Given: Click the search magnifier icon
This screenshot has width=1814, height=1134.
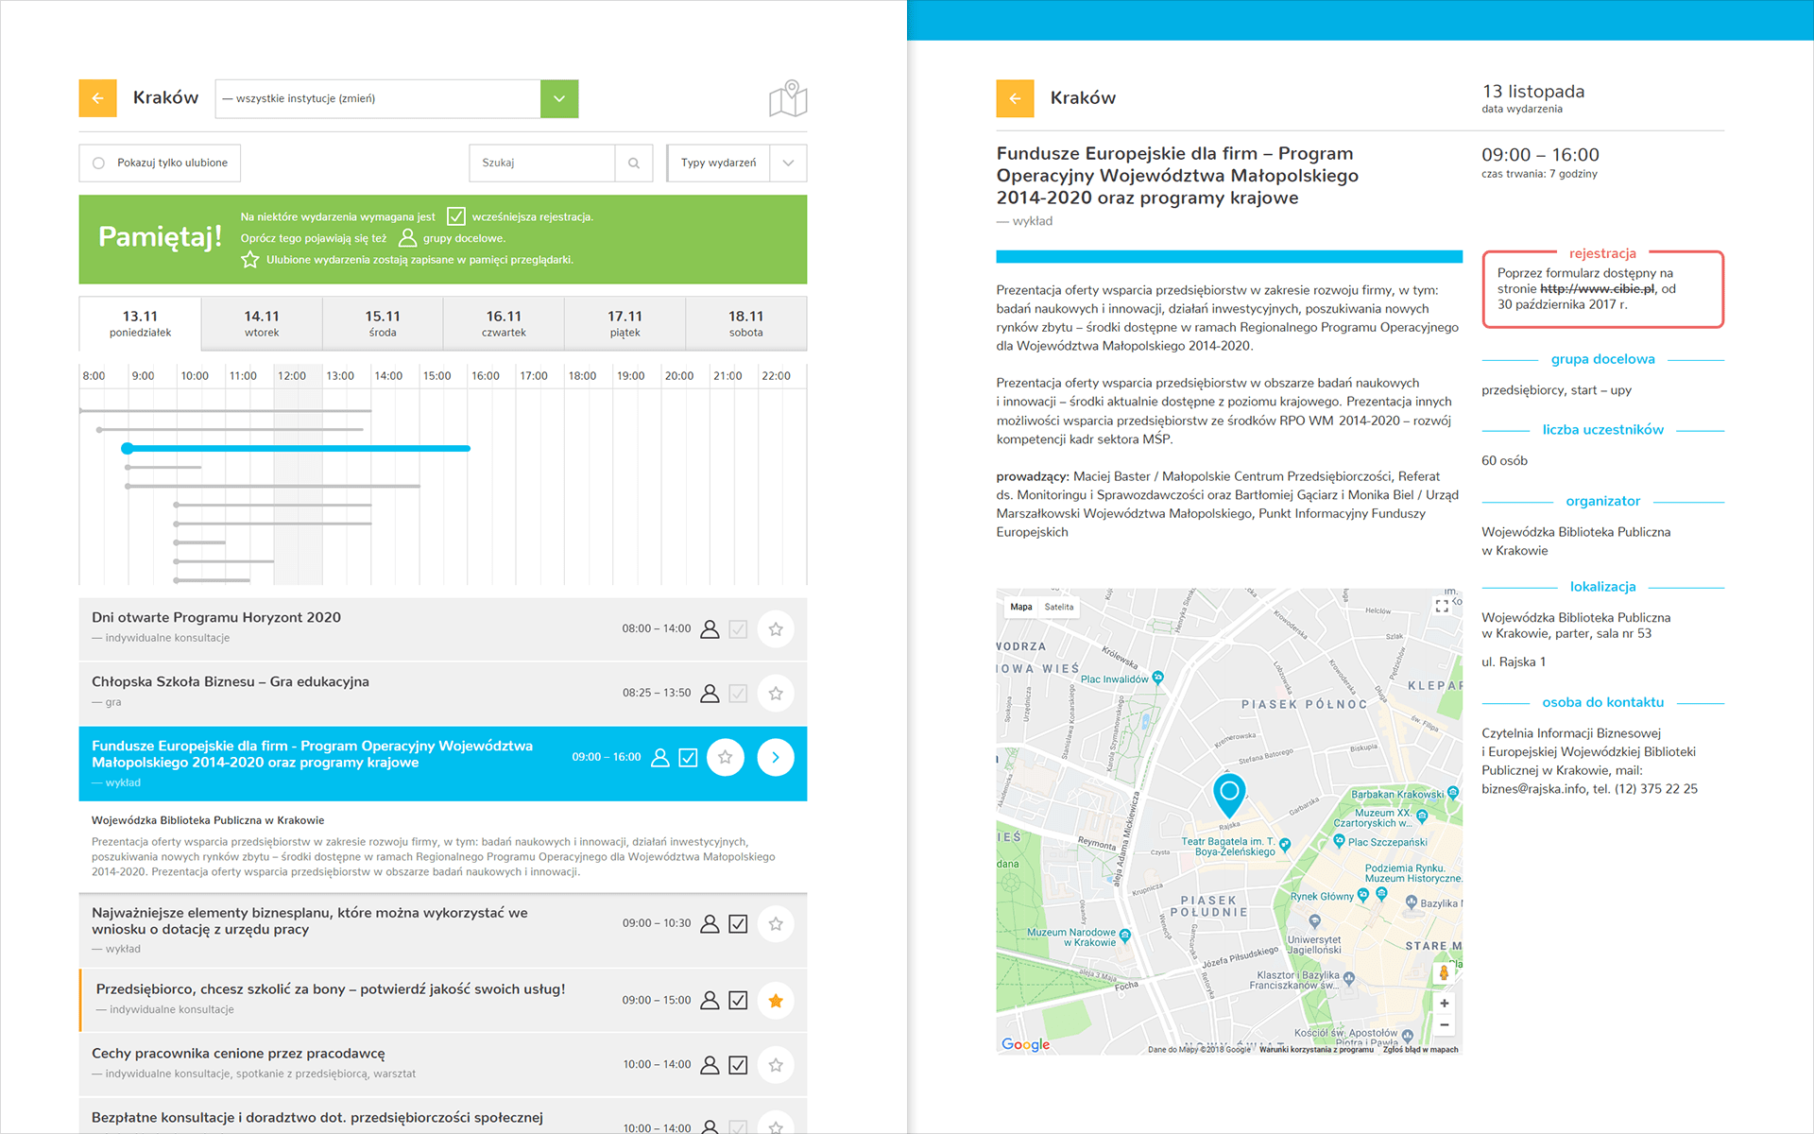Looking at the screenshot, I should pyautogui.click(x=634, y=163).
